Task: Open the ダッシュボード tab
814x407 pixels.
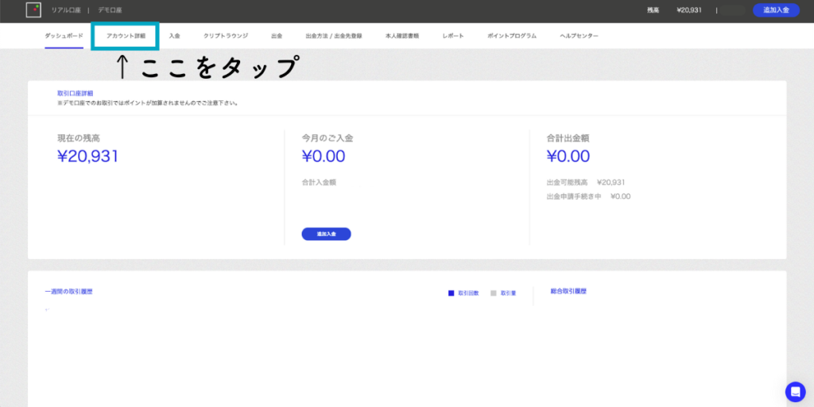Action: click(64, 36)
